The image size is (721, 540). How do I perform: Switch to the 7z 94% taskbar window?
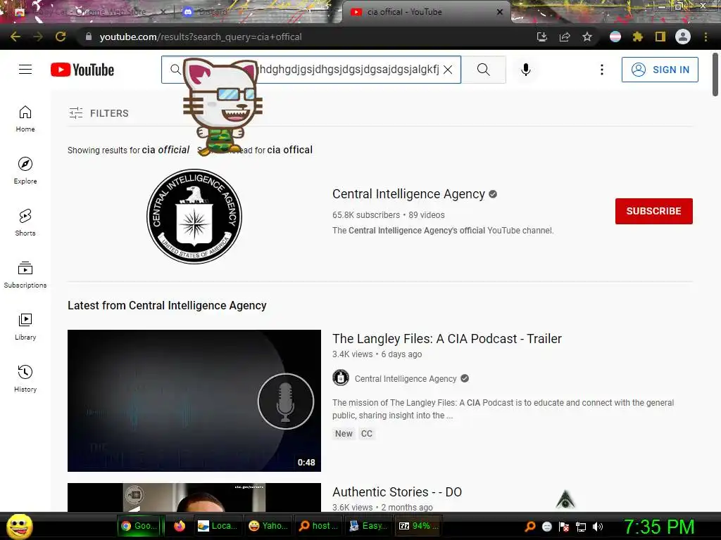pyautogui.click(x=418, y=526)
